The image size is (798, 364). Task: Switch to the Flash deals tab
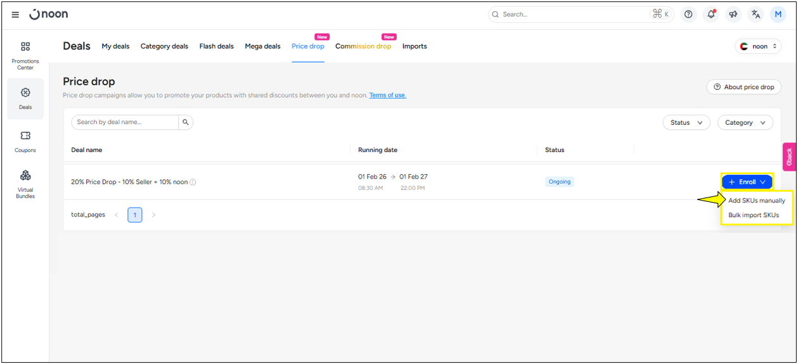tap(216, 46)
